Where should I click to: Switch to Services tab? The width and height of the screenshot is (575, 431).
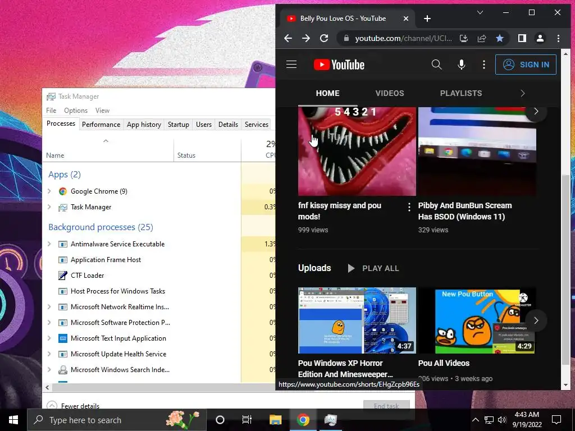click(x=256, y=124)
